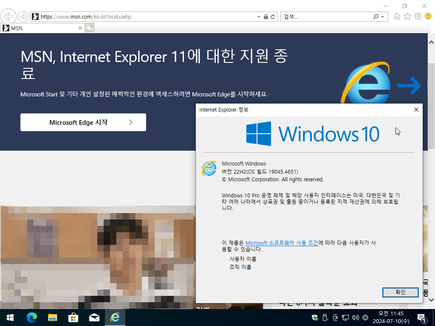Click the address bar URL text

(86, 17)
